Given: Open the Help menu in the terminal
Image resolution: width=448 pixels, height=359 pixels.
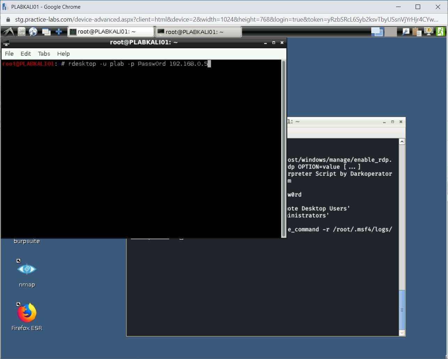Looking at the screenshot, I should pos(63,54).
